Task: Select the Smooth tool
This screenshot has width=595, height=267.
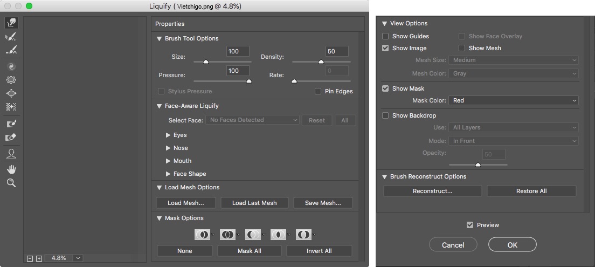Action: 11,50
